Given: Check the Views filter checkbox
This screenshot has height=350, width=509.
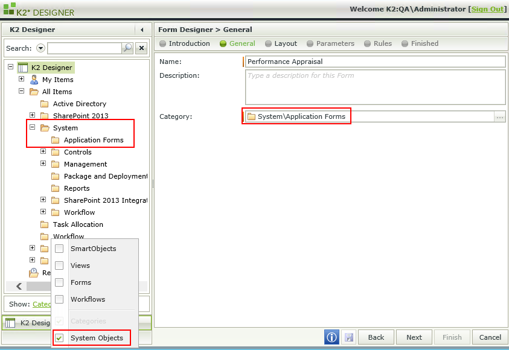Looking at the screenshot, I should pos(59,266).
